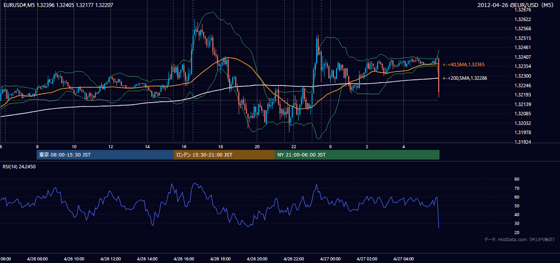
Task: Click the RSI(14) 24.2450 indicator label
Action: pyautogui.click(x=19, y=167)
